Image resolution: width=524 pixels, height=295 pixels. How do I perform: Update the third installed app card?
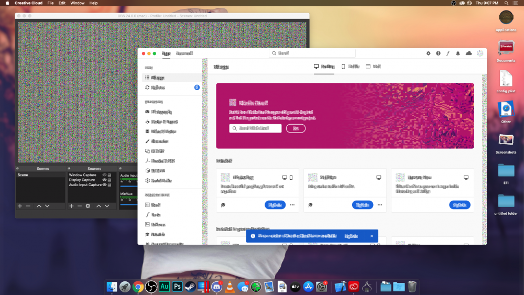[460, 205]
